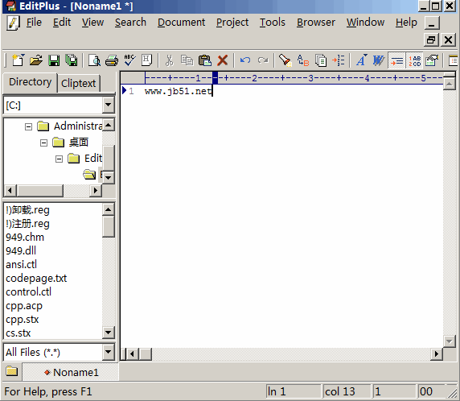Redo the edit using the toolbar arrow

[x=263, y=60]
